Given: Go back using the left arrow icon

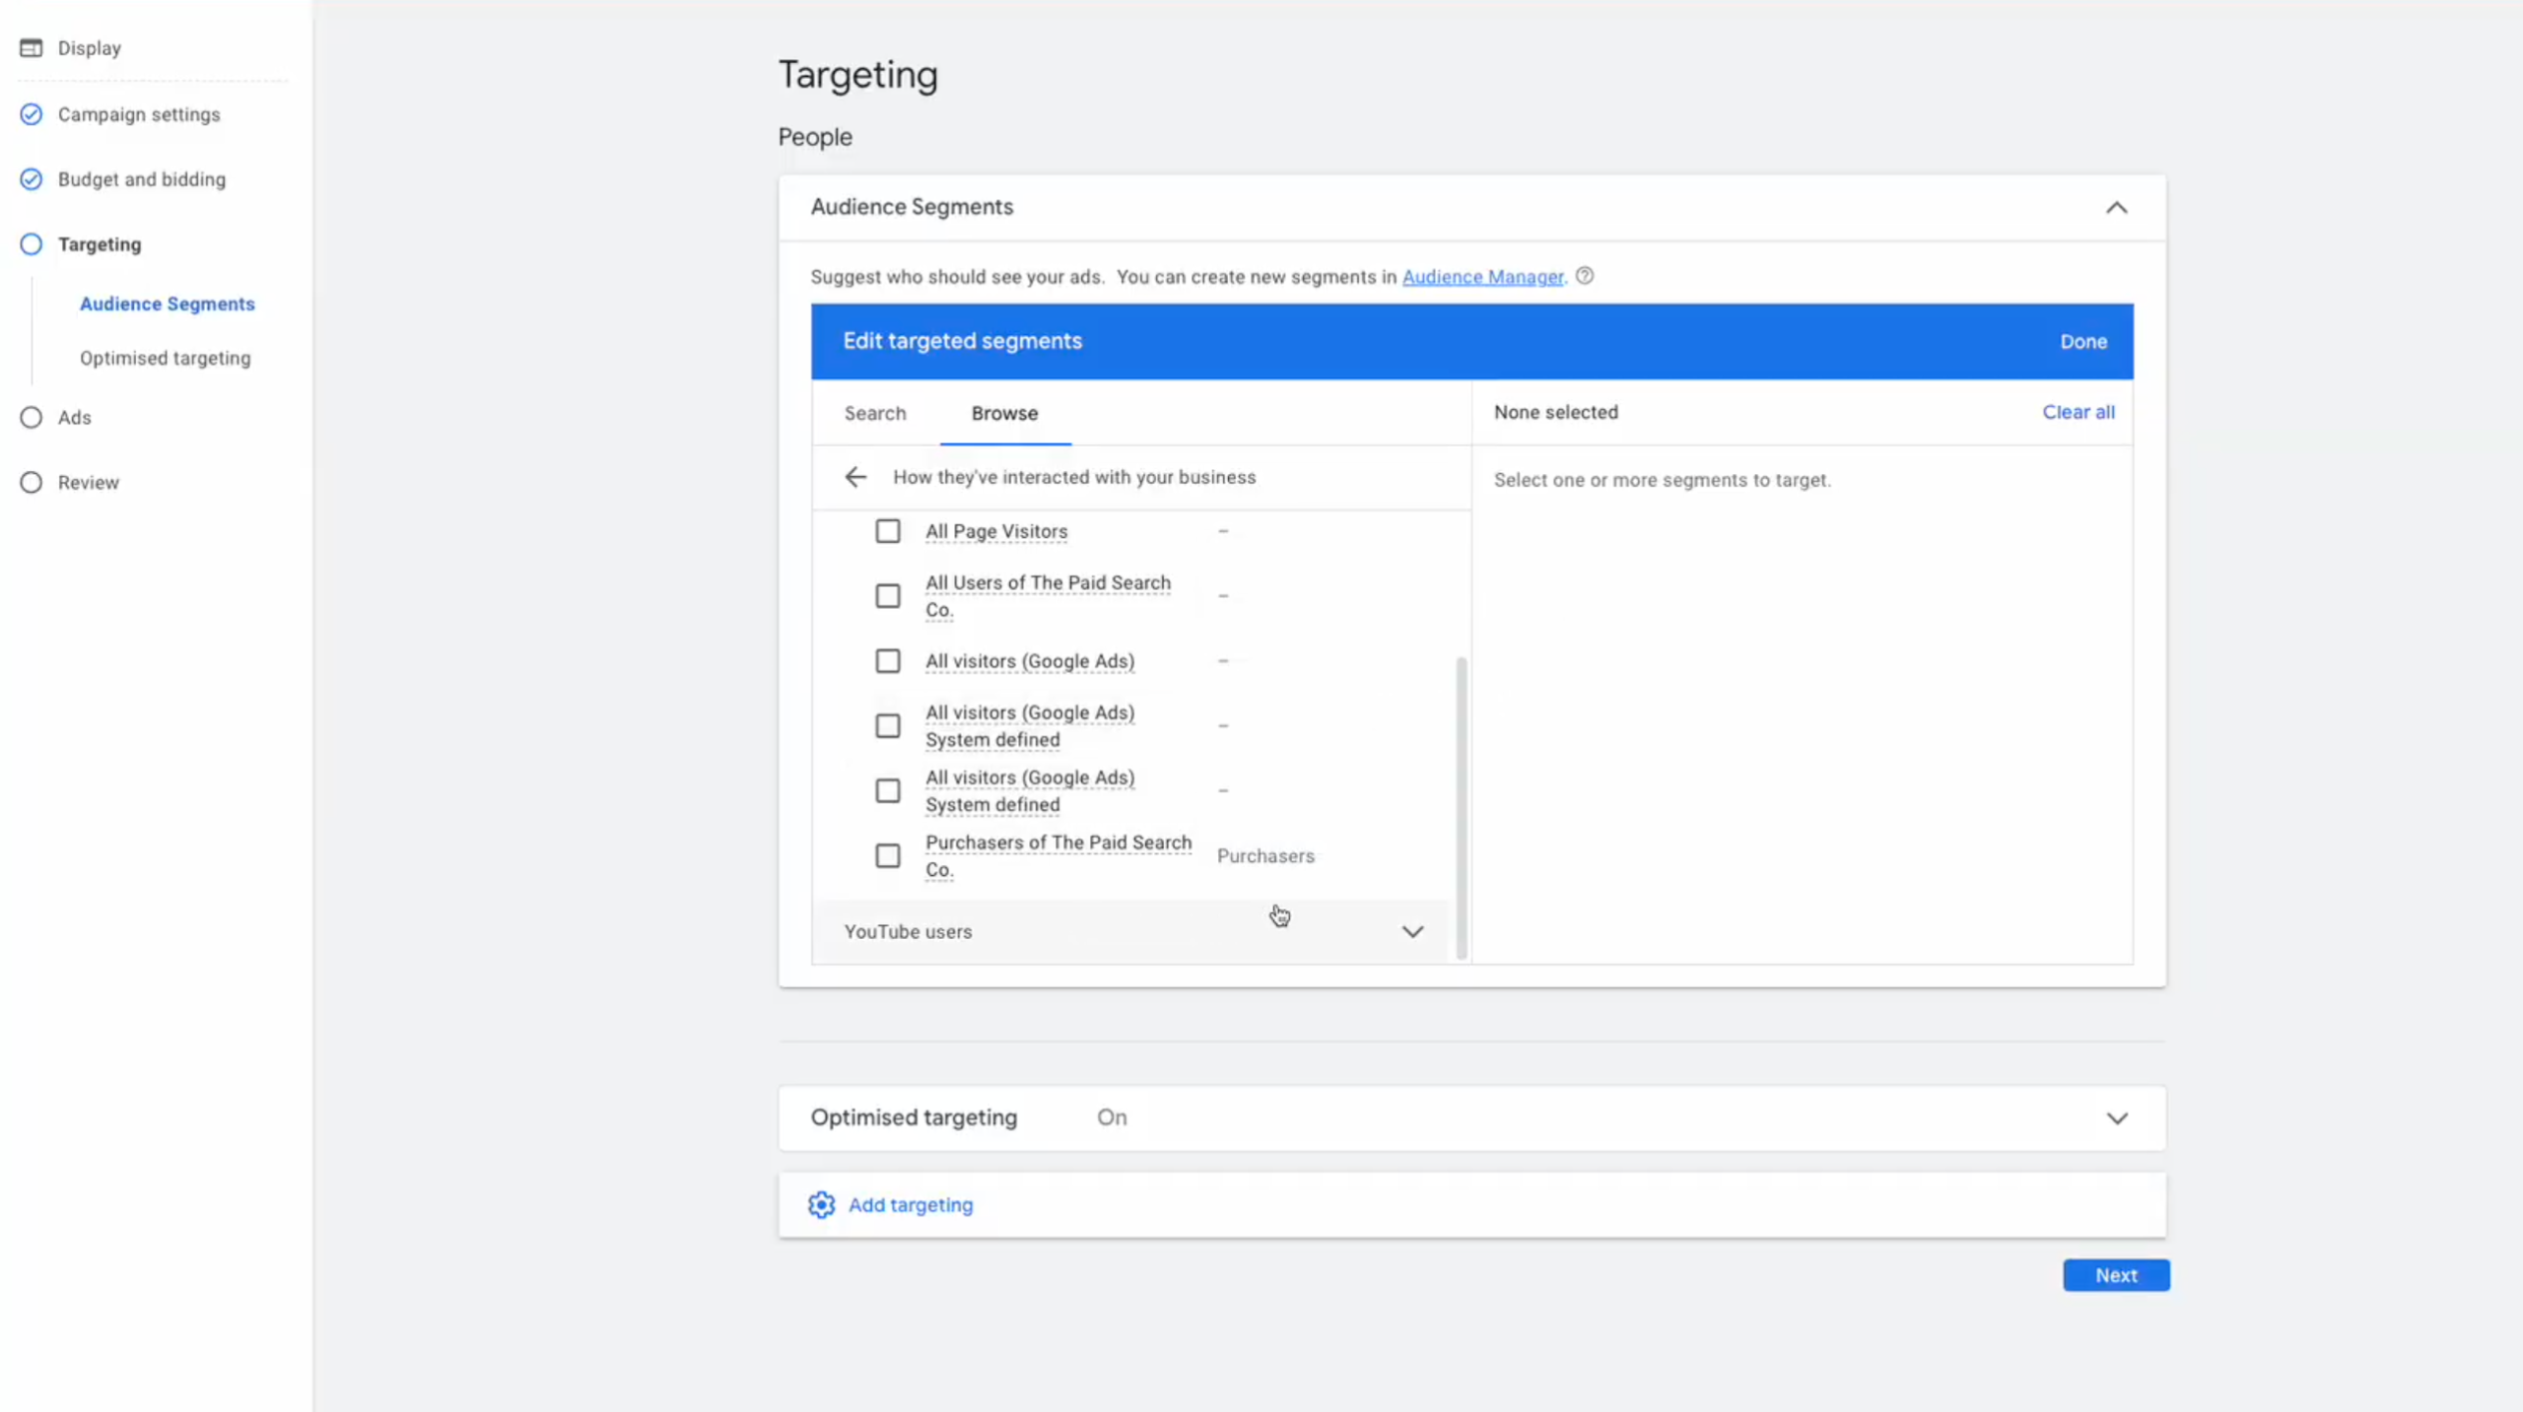Looking at the screenshot, I should click(x=854, y=477).
